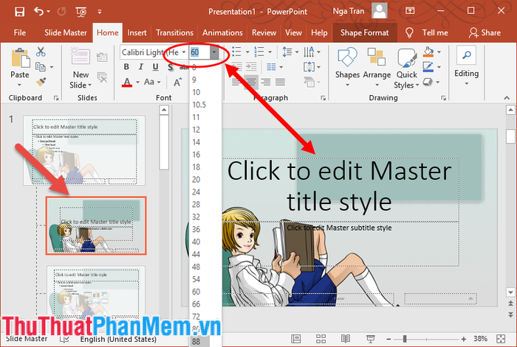
Task: Open the Slide Master tab
Action: (x=66, y=32)
